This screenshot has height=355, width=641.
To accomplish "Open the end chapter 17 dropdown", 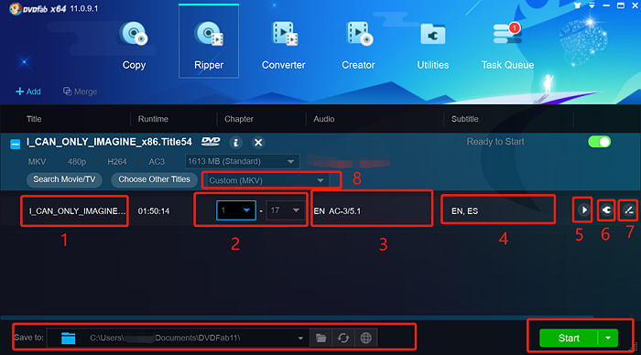I will coord(286,210).
